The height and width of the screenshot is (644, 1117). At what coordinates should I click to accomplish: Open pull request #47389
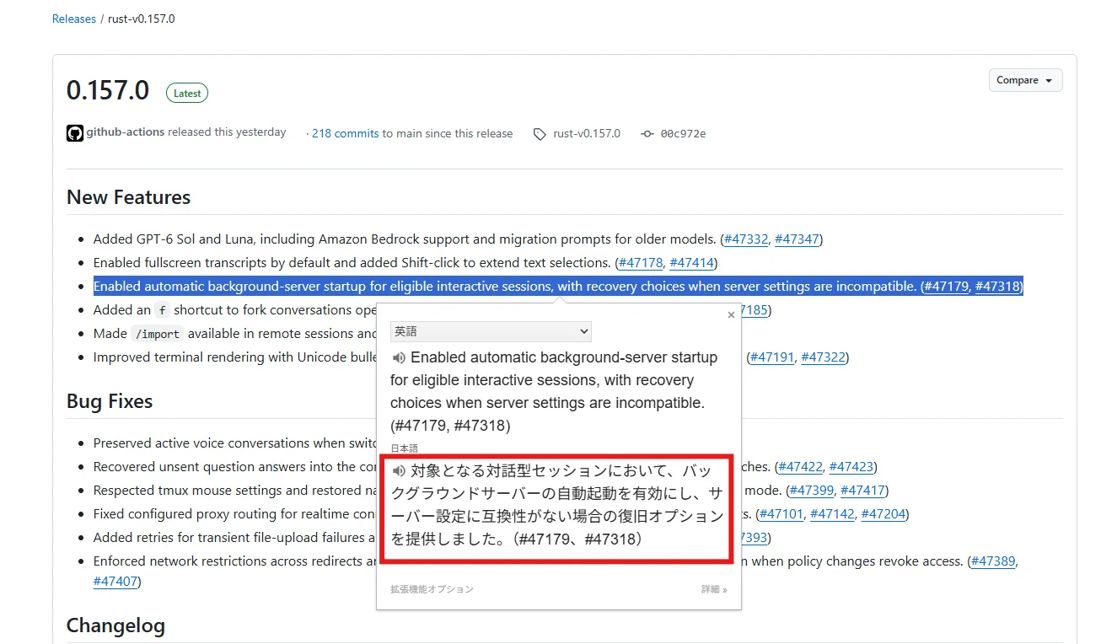(x=994, y=561)
